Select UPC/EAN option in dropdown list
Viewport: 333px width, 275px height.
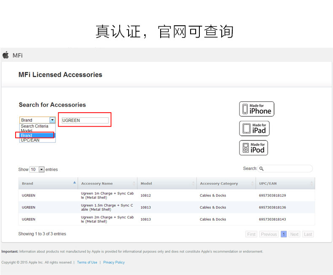point(30,140)
